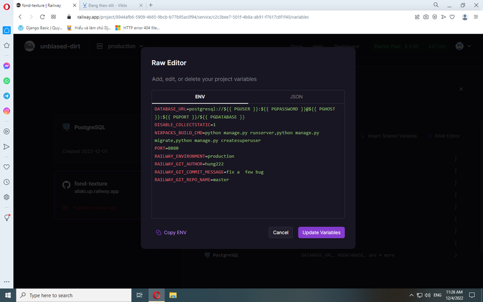Open the Speed Dial grid button in toolbar
This screenshot has height=302, width=483.
tap(54, 17)
